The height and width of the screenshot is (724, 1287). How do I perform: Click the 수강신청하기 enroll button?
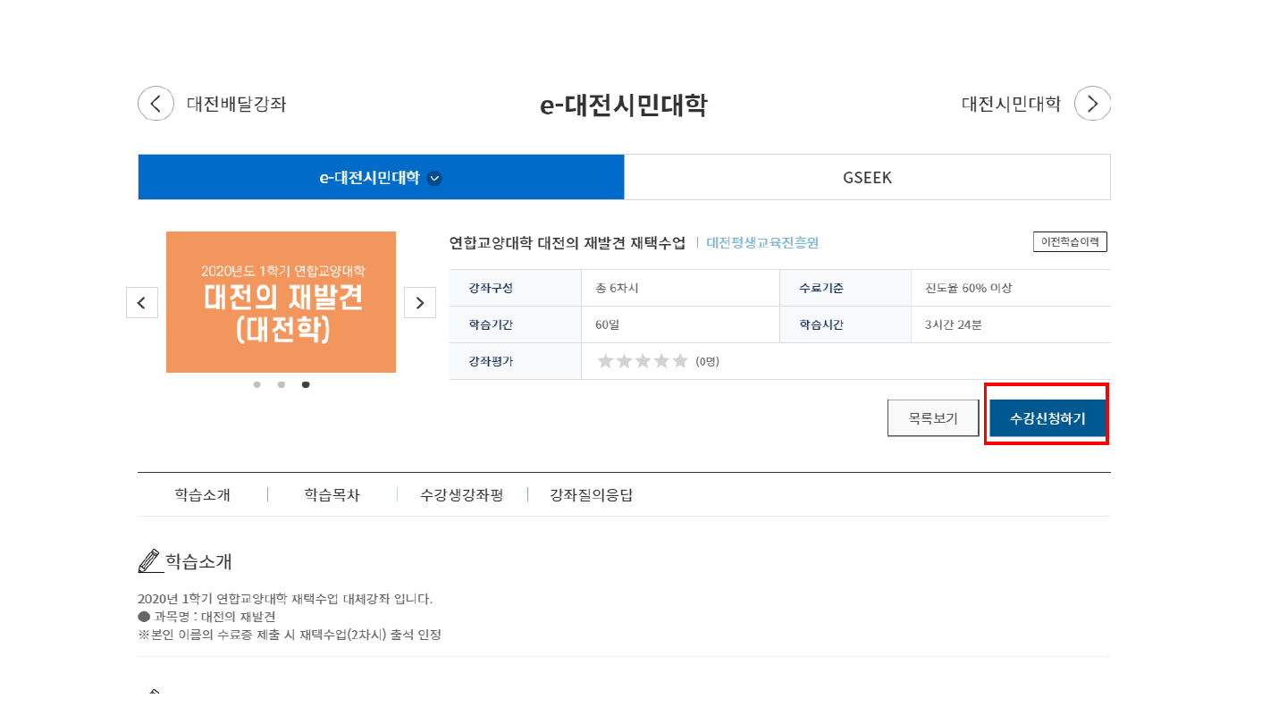[1047, 418]
